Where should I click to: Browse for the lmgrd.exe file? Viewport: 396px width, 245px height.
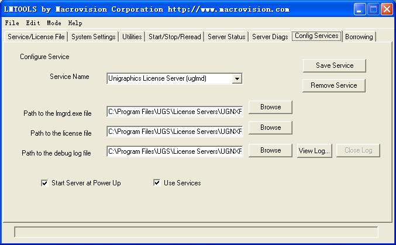(x=270, y=107)
